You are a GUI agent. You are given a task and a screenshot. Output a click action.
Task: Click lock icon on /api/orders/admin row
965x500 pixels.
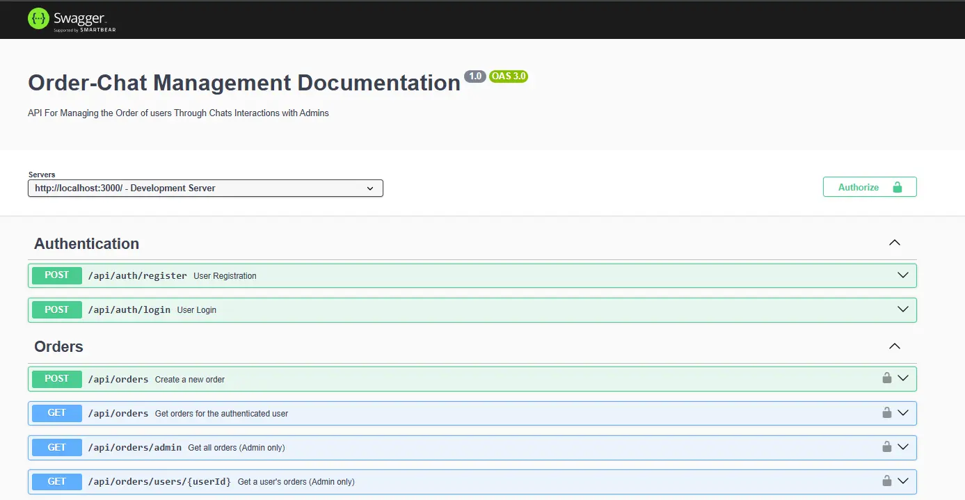click(x=886, y=446)
